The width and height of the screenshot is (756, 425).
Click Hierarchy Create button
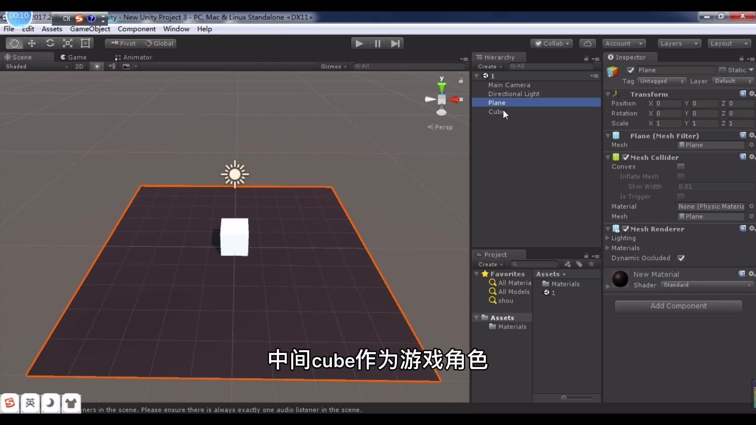(x=489, y=67)
